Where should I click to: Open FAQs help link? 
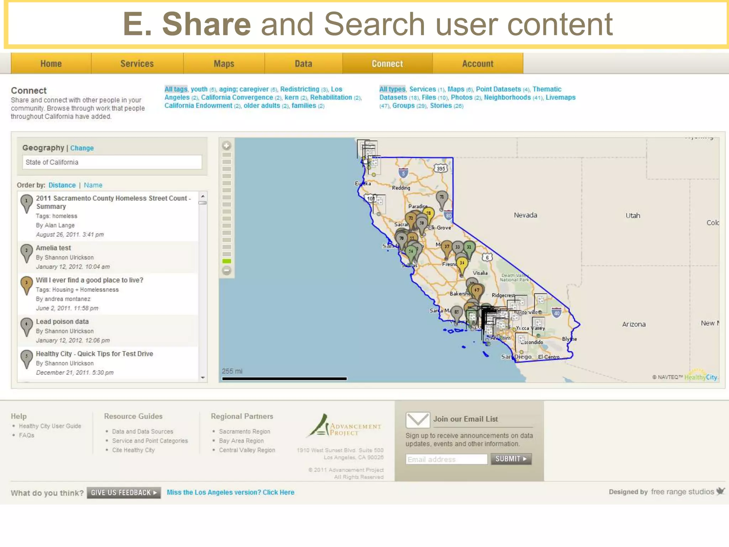click(x=27, y=435)
